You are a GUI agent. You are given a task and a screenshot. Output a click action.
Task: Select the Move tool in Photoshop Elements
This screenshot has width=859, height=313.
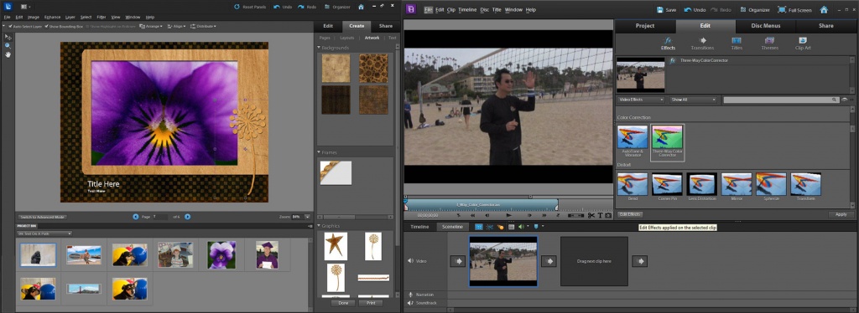(x=8, y=37)
